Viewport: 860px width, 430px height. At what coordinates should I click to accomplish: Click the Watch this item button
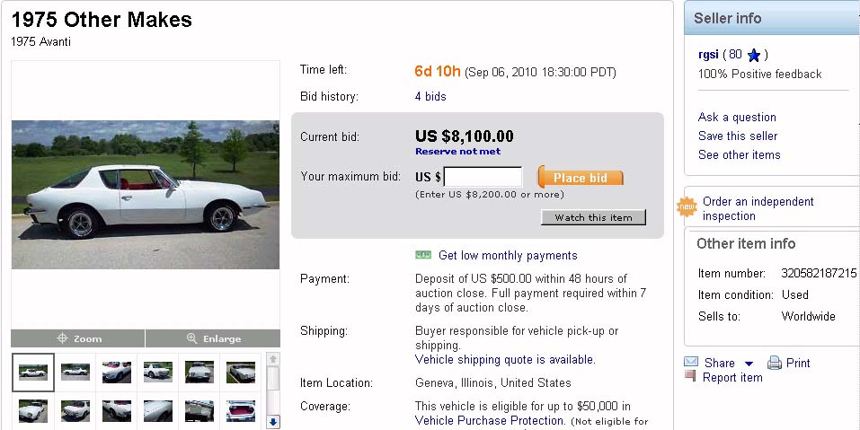coord(593,217)
